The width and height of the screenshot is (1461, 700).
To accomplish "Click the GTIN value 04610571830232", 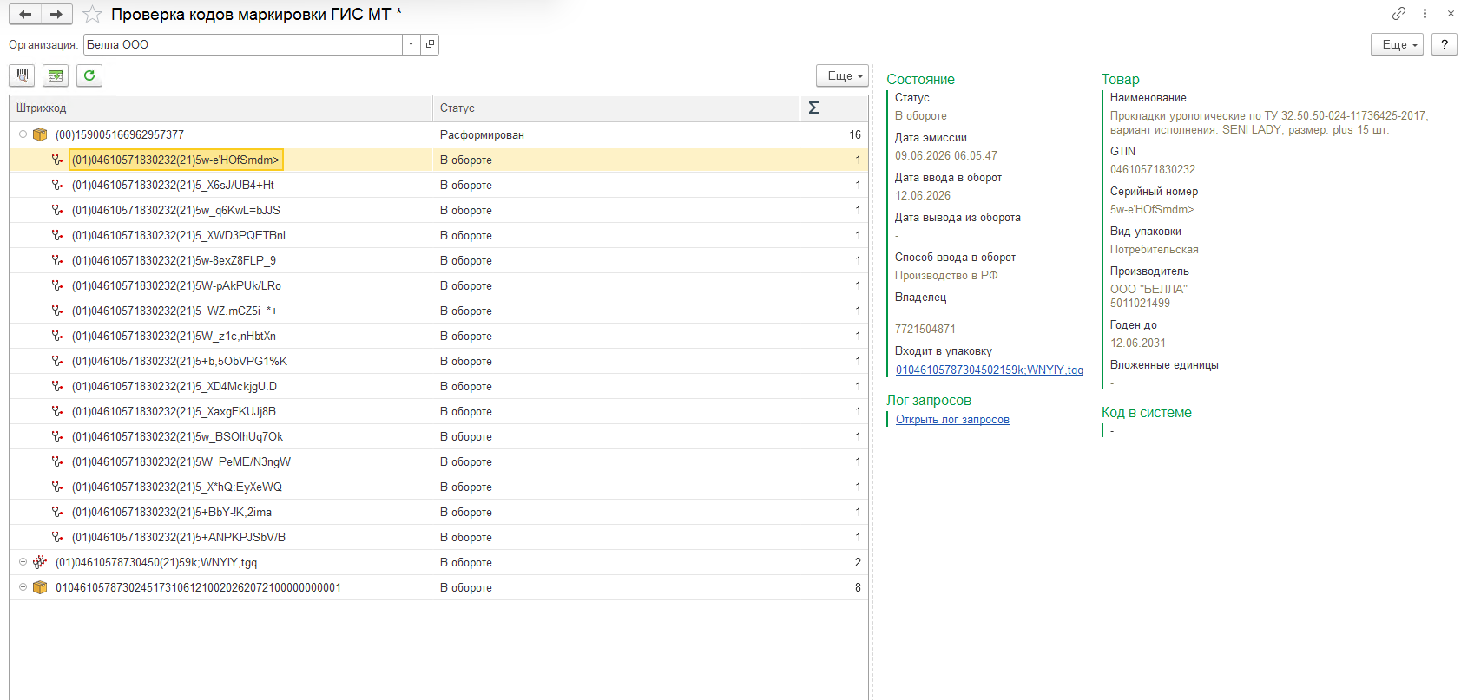I will tap(1153, 169).
